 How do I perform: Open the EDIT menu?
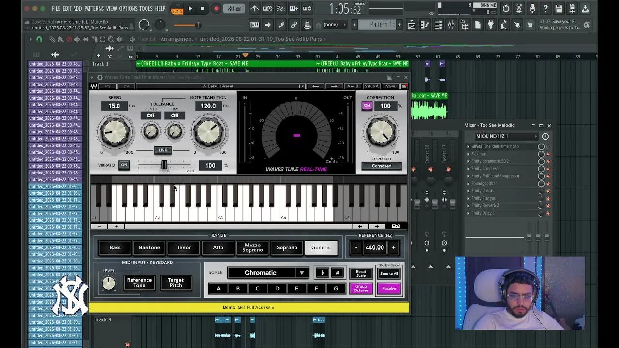click(67, 9)
